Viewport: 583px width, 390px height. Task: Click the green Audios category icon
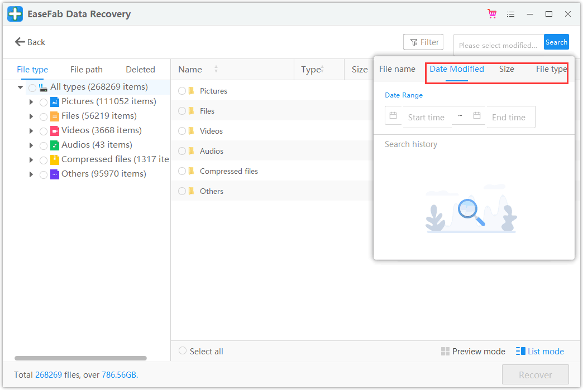click(x=55, y=145)
